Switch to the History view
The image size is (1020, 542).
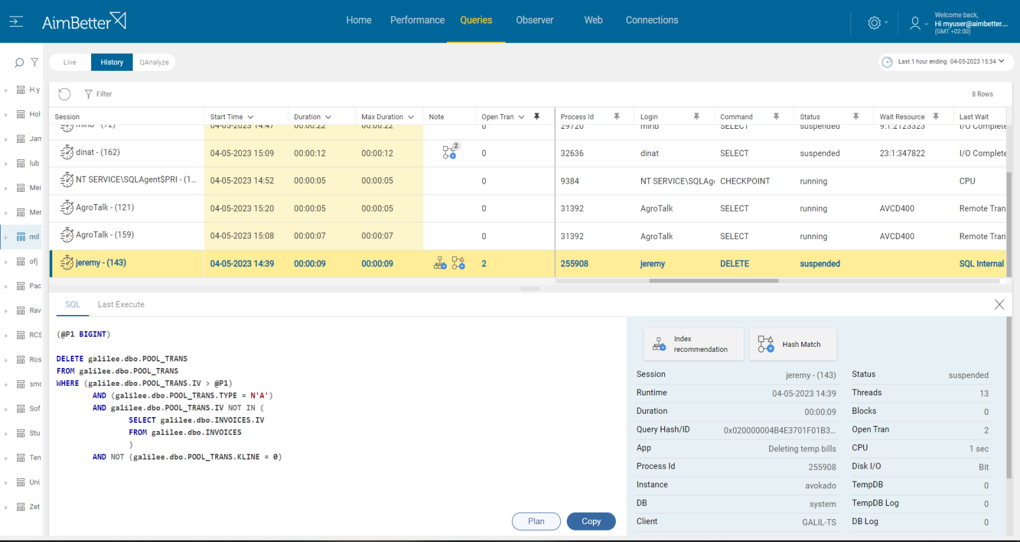click(112, 62)
